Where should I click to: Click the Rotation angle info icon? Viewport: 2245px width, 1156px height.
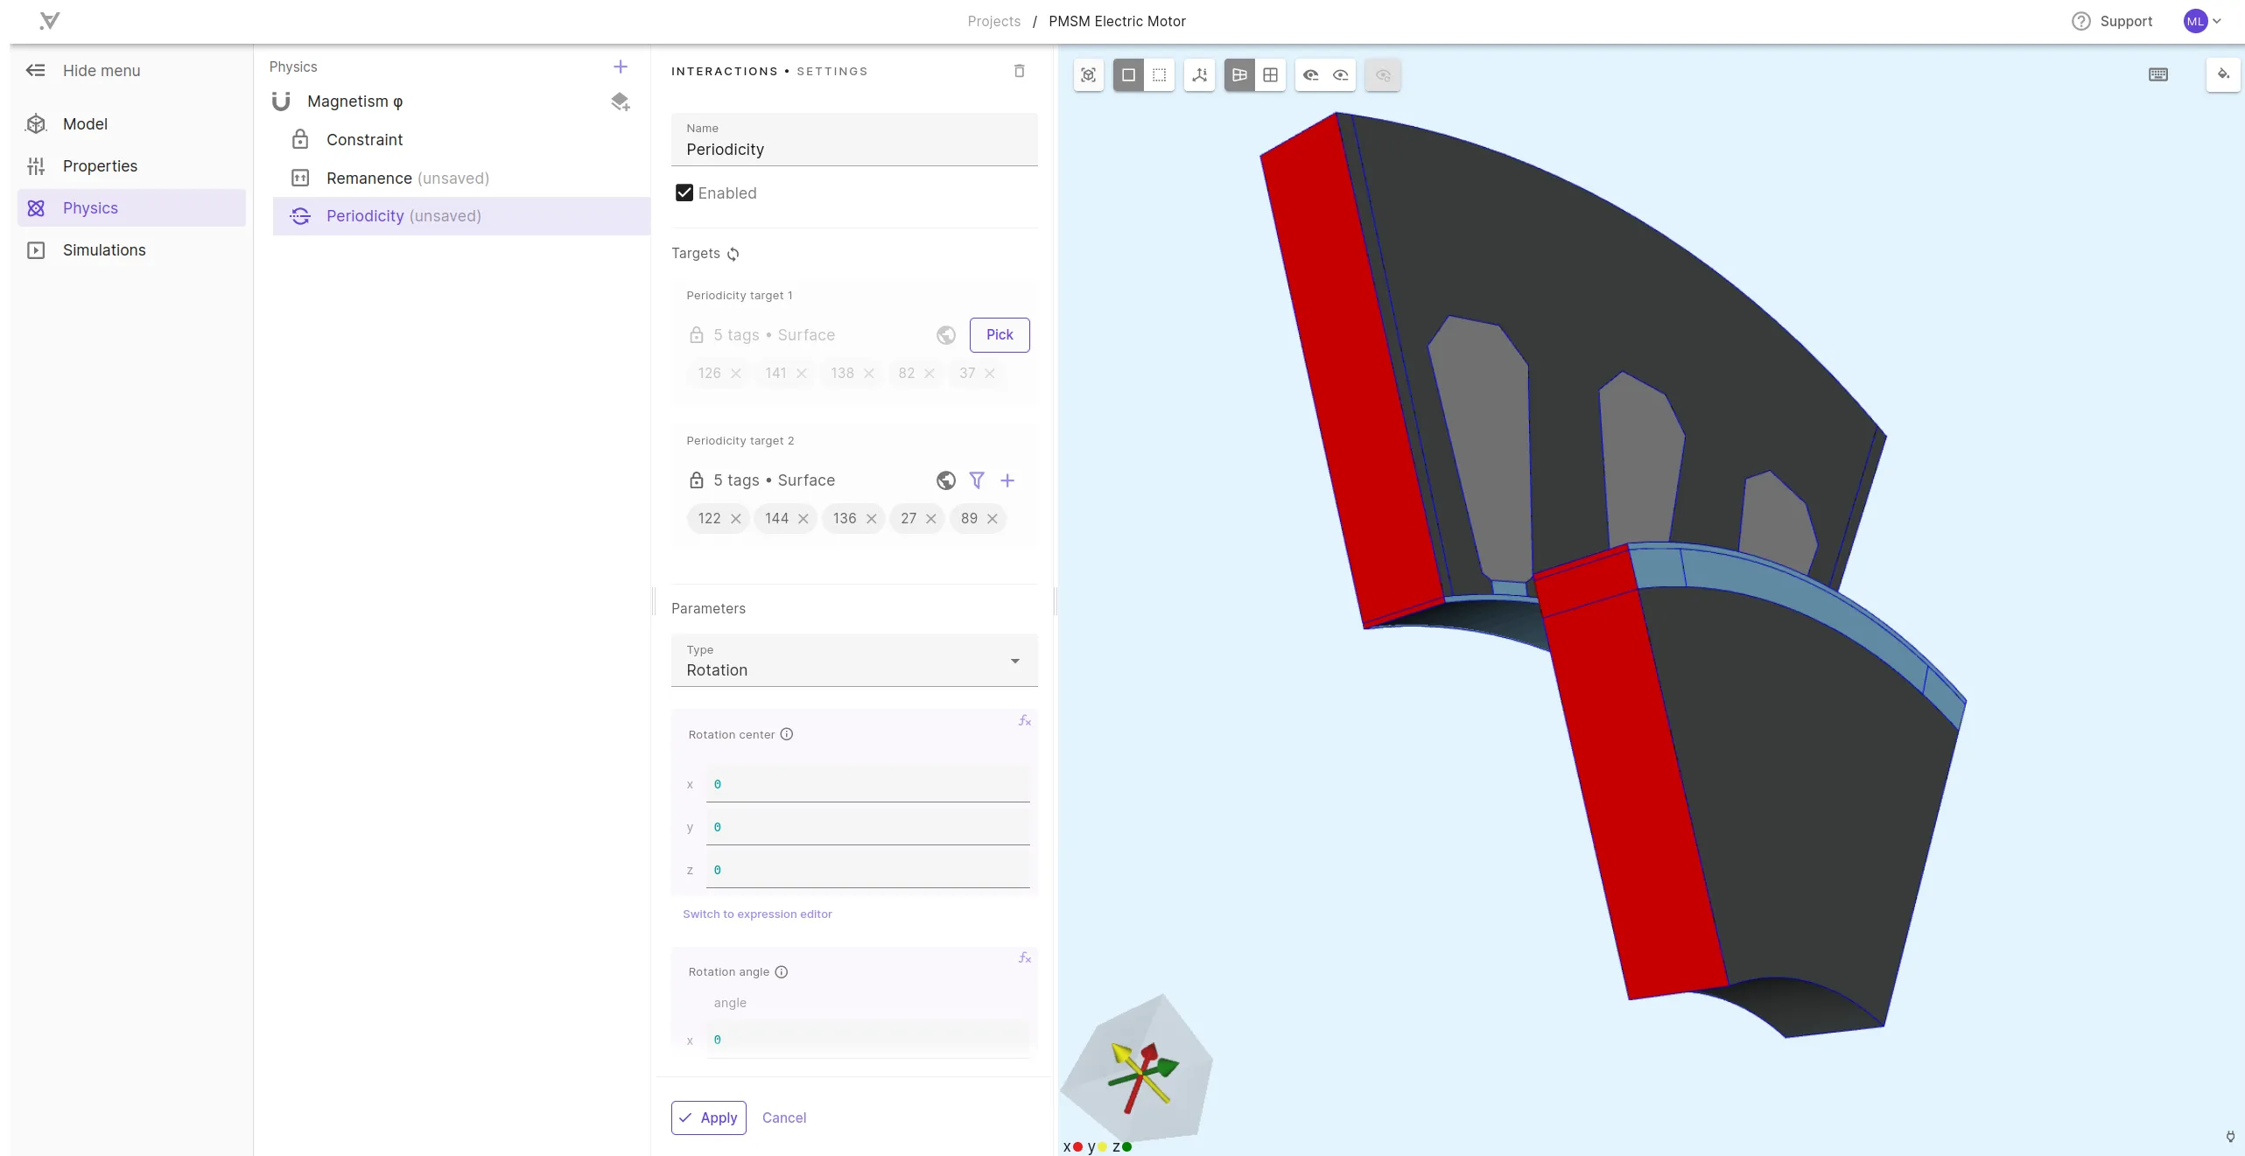[x=782, y=972]
